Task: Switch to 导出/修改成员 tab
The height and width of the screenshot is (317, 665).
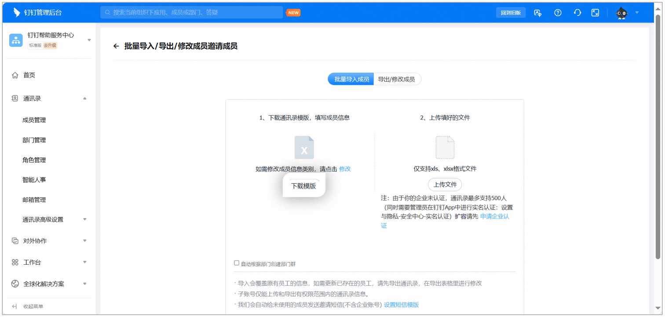Action: [x=397, y=80]
